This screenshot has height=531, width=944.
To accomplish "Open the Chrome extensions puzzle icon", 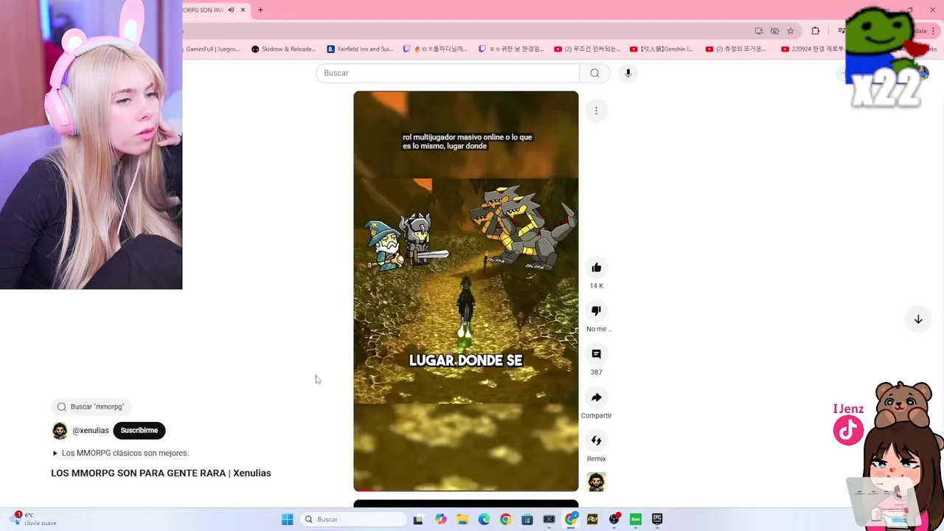I will (x=815, y=31).
